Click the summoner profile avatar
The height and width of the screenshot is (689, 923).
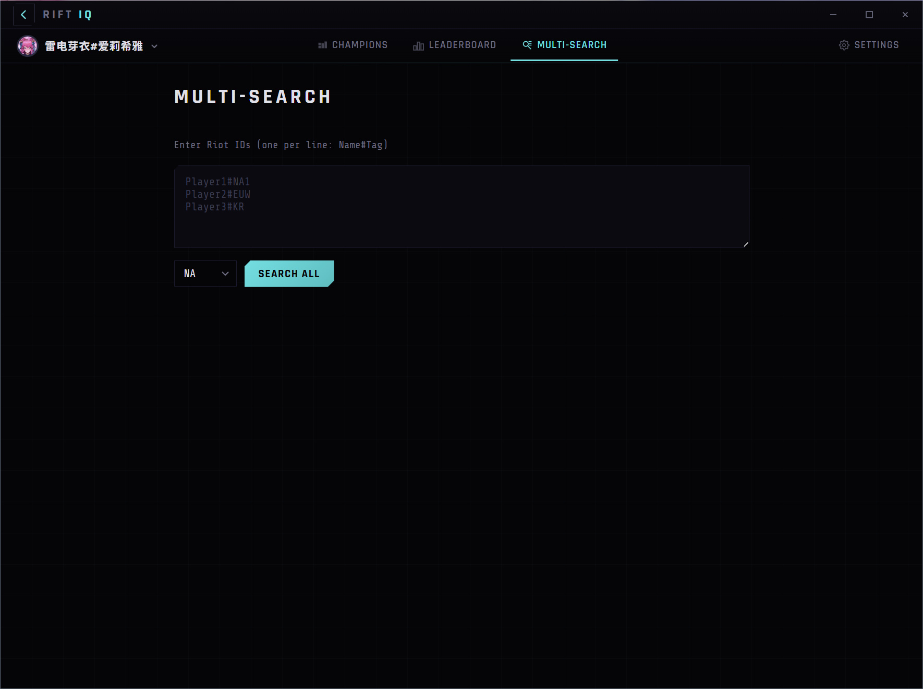pyautogui.click(x=28, y=46)
